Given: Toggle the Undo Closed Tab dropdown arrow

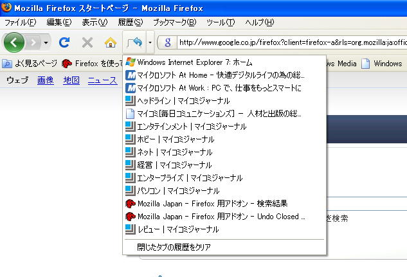Looking at the screenshot, I should [150, 42].
